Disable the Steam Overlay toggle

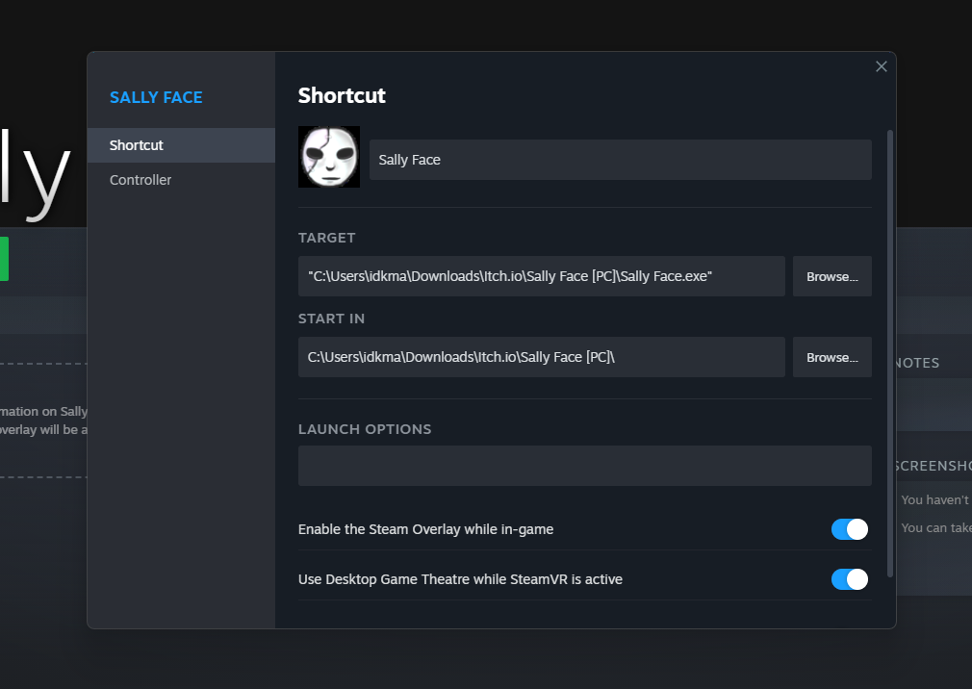pyautogui.click(x=849, y=529)
